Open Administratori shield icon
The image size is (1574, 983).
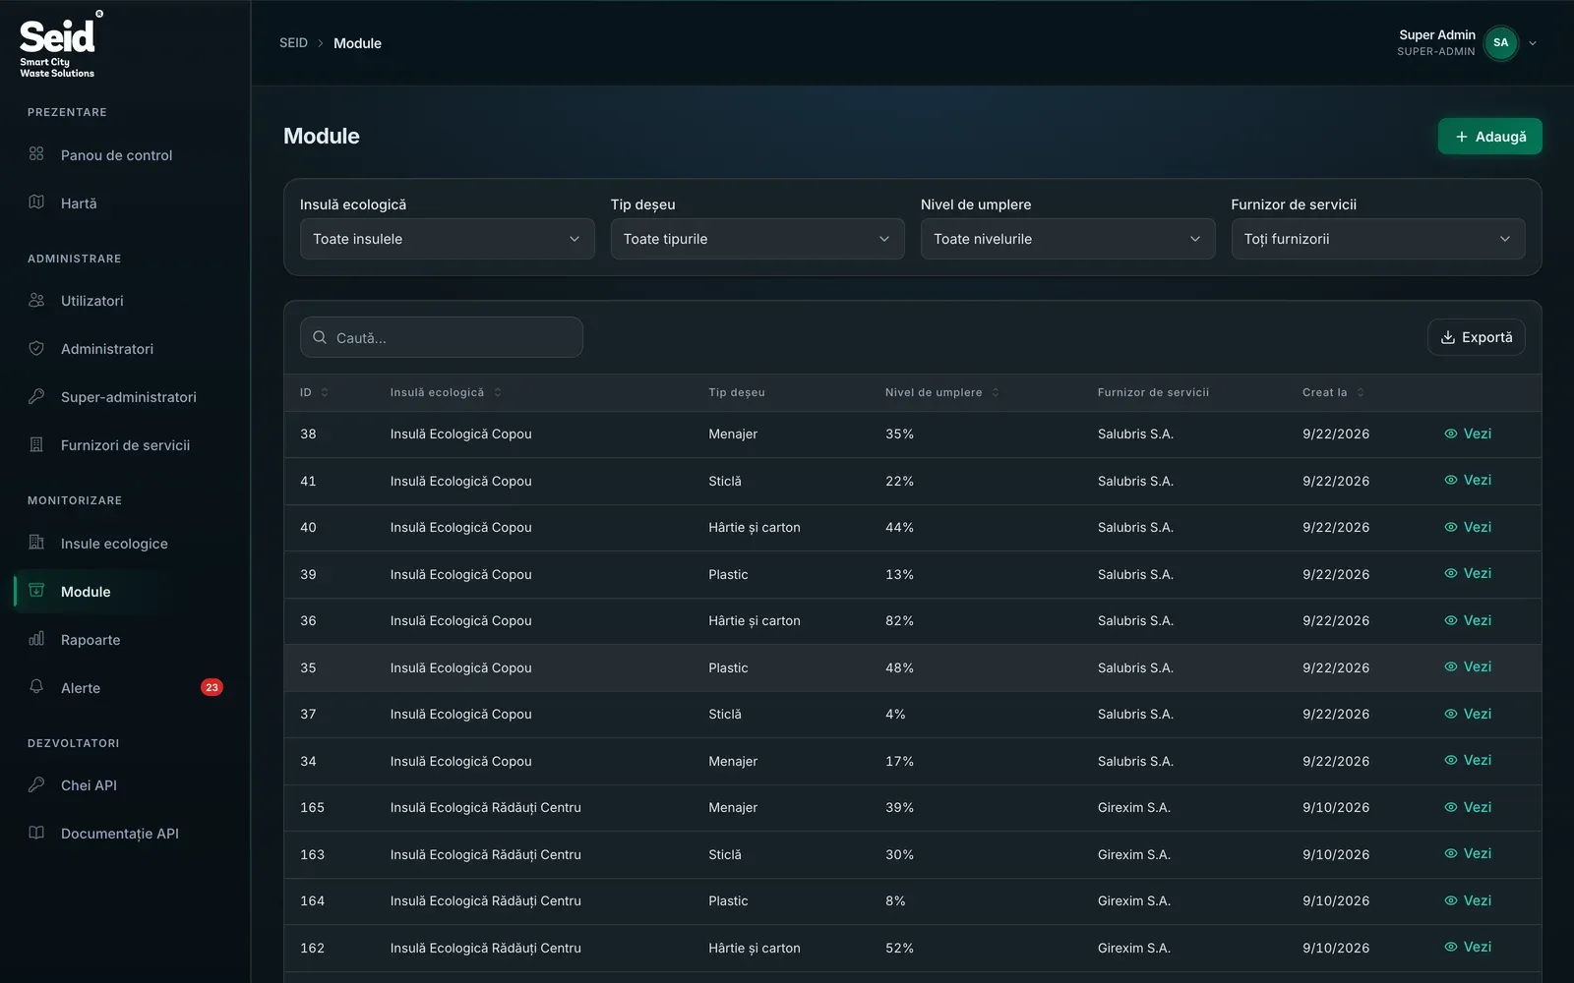(x=36, y=348)
